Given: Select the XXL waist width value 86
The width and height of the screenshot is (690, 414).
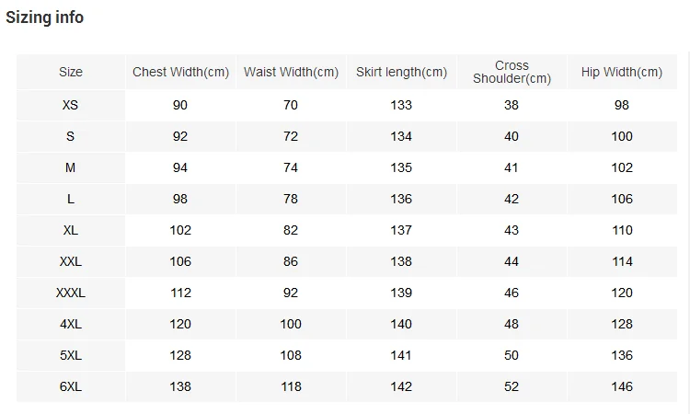Looking at the screenshot, I should [x=291, y=261].
